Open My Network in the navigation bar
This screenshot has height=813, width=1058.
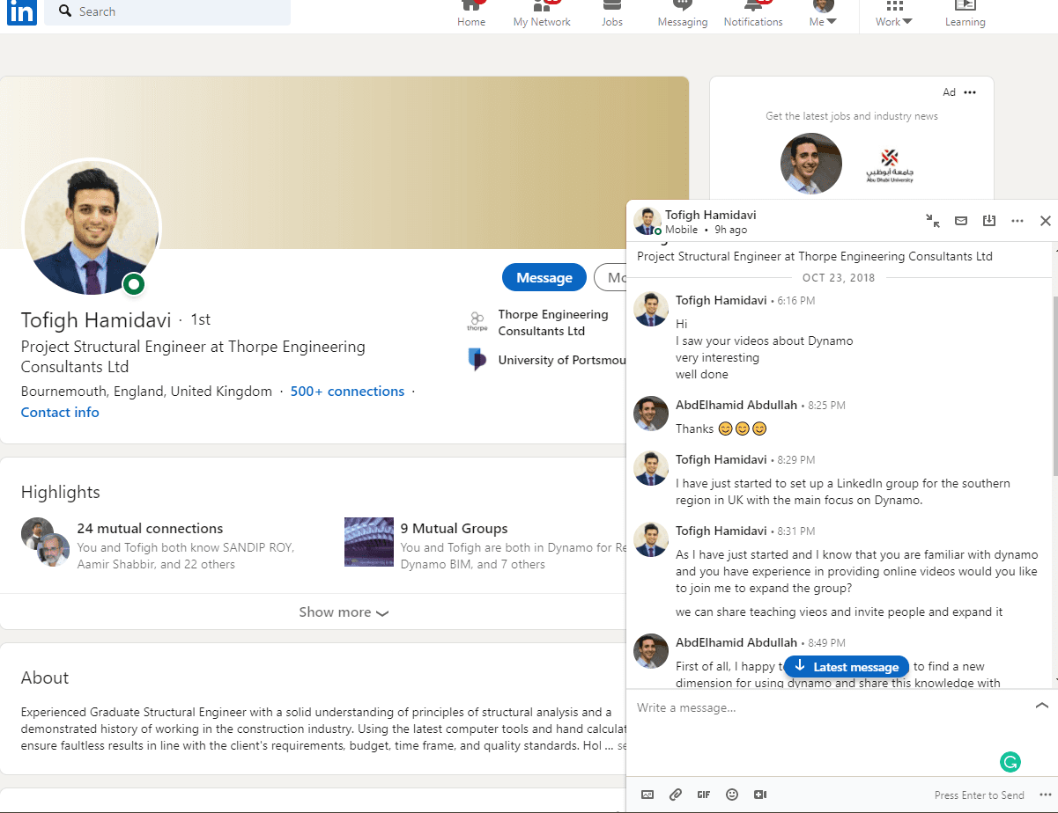(542, 14)
